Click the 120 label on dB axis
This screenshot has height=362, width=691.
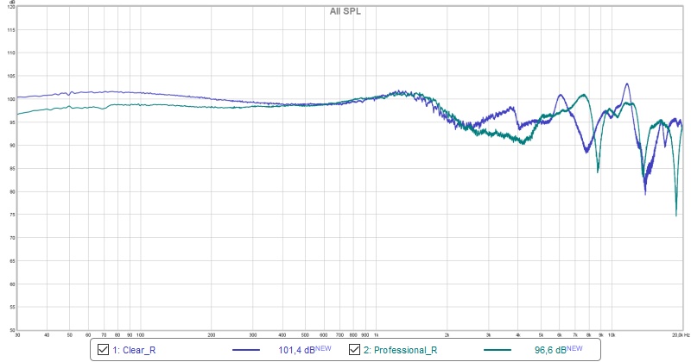pos(11,7)
